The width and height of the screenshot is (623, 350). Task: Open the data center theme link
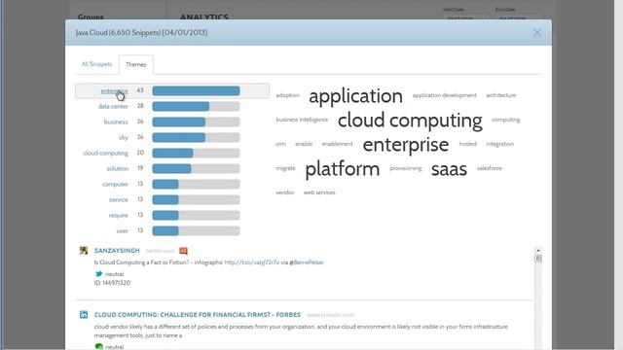(x=113, y=106)
